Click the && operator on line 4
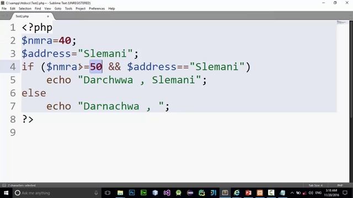Screen dimensions: 353x198 coord(115,67)
